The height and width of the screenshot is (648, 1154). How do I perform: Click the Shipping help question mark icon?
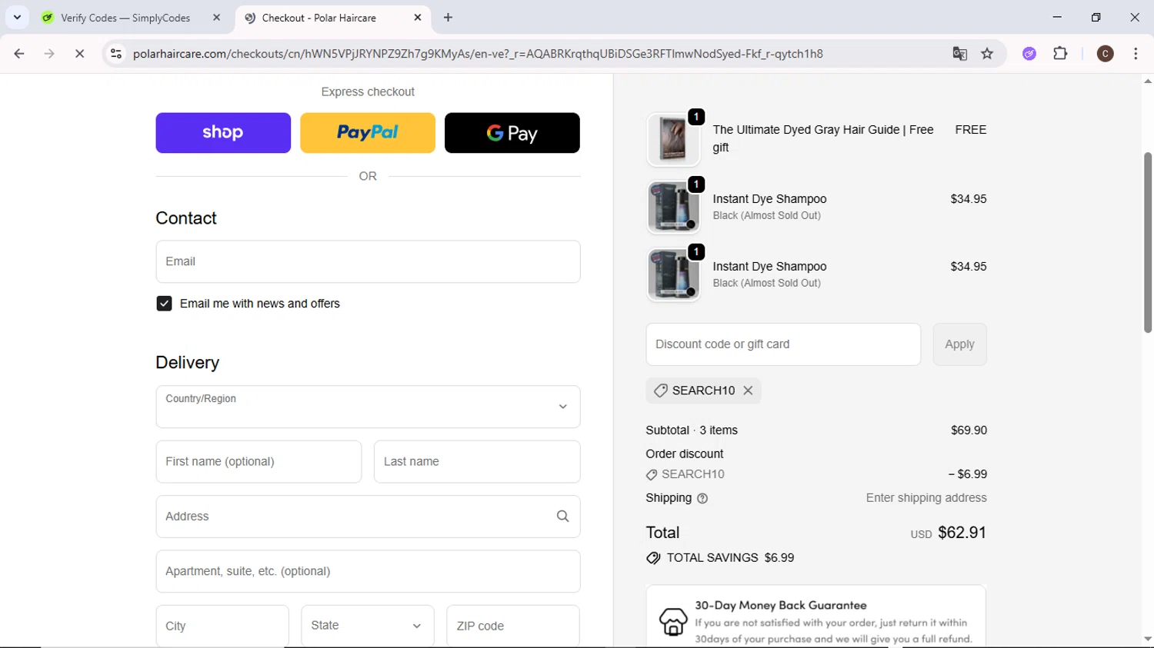click(x=702, y=498)
